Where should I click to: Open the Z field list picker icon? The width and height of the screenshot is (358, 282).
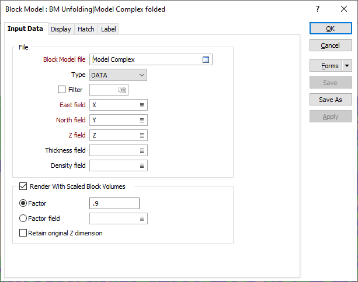tap(142, 135)
